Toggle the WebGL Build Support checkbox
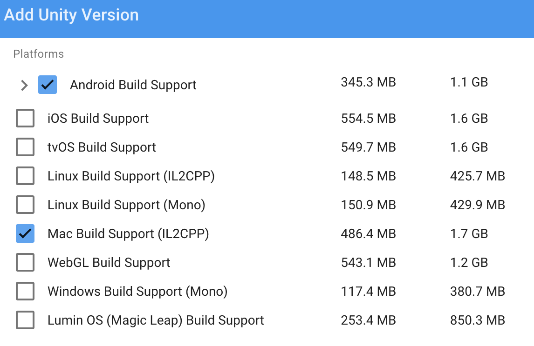This screenshot has width=534, height=346. pyautogui.click(x=25, y=262)
